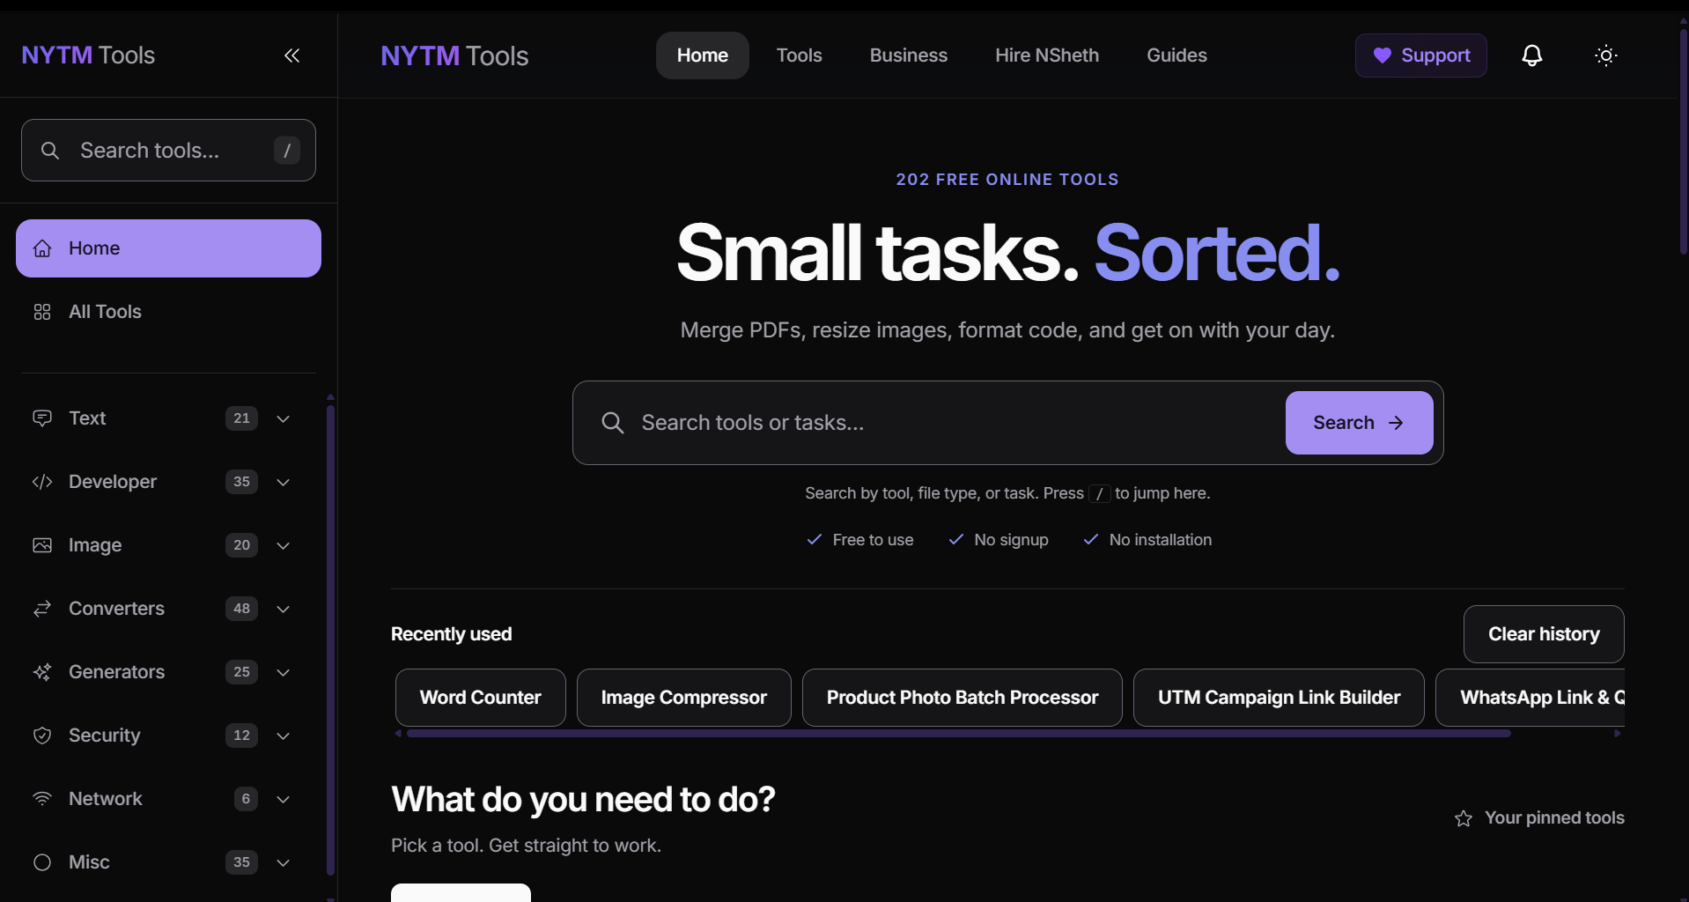Open recently used Word Counter

[x=481, y=698]
